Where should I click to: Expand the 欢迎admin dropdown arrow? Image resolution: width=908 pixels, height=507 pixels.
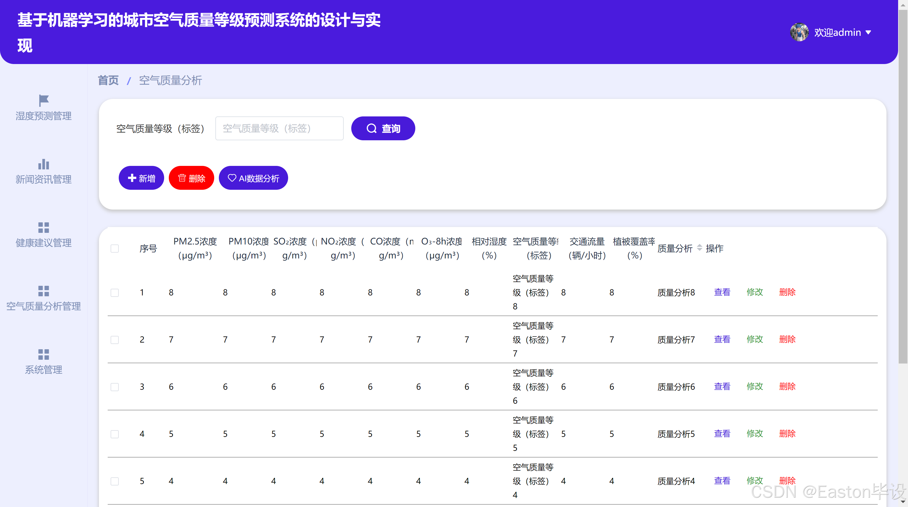click(x=868, y=32)
